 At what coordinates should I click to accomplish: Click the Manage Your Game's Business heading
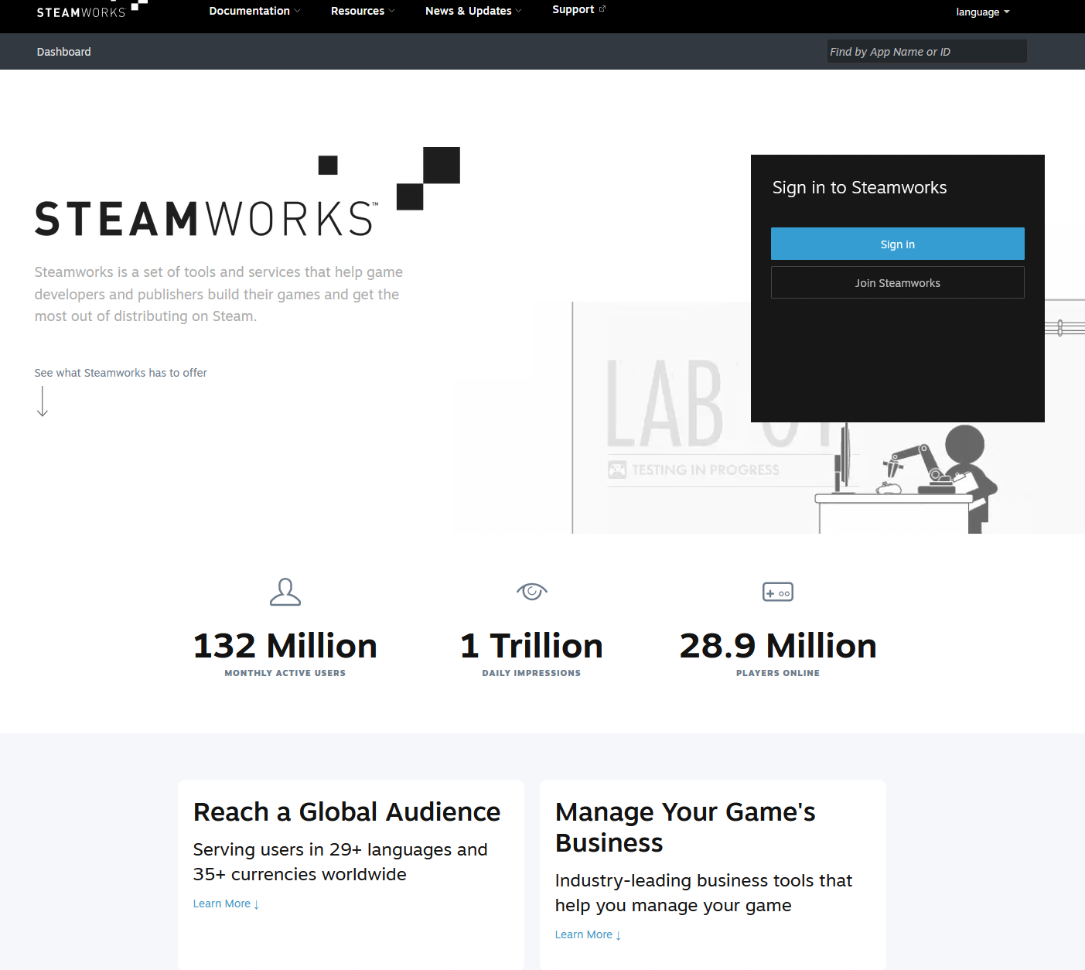click(685, 827)
